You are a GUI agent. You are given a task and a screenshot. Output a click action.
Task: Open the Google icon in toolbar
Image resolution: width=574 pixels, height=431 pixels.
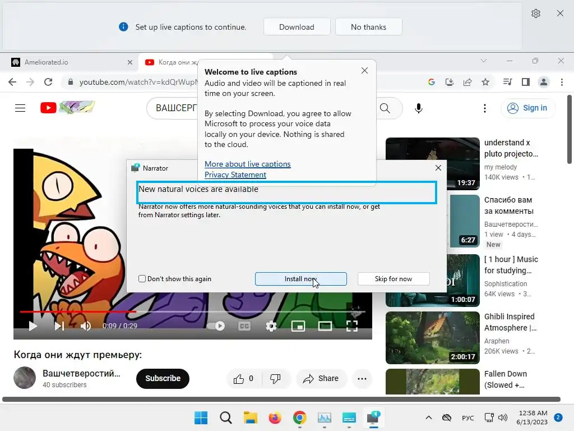coord(431,82)
